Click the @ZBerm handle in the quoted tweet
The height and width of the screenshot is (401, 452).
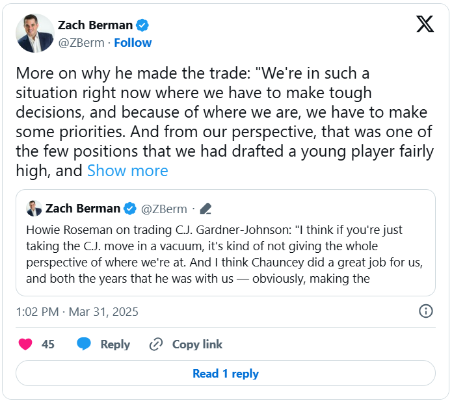164,209
